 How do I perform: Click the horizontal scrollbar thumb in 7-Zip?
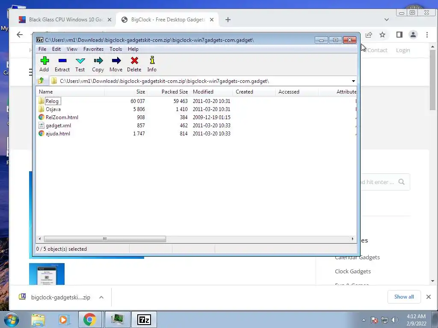pos(105,239)
